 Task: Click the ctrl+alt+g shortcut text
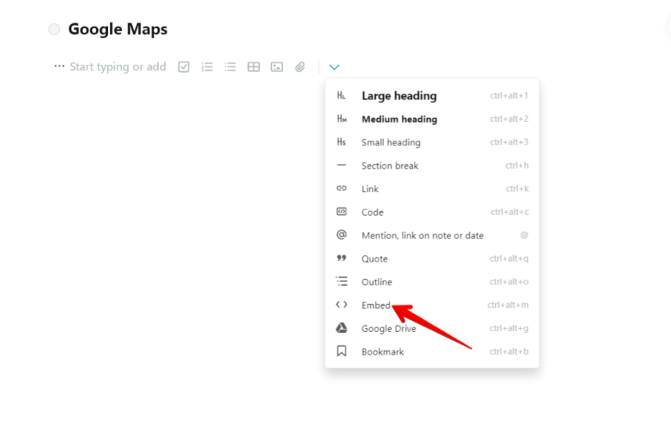[x=509, y=328]
